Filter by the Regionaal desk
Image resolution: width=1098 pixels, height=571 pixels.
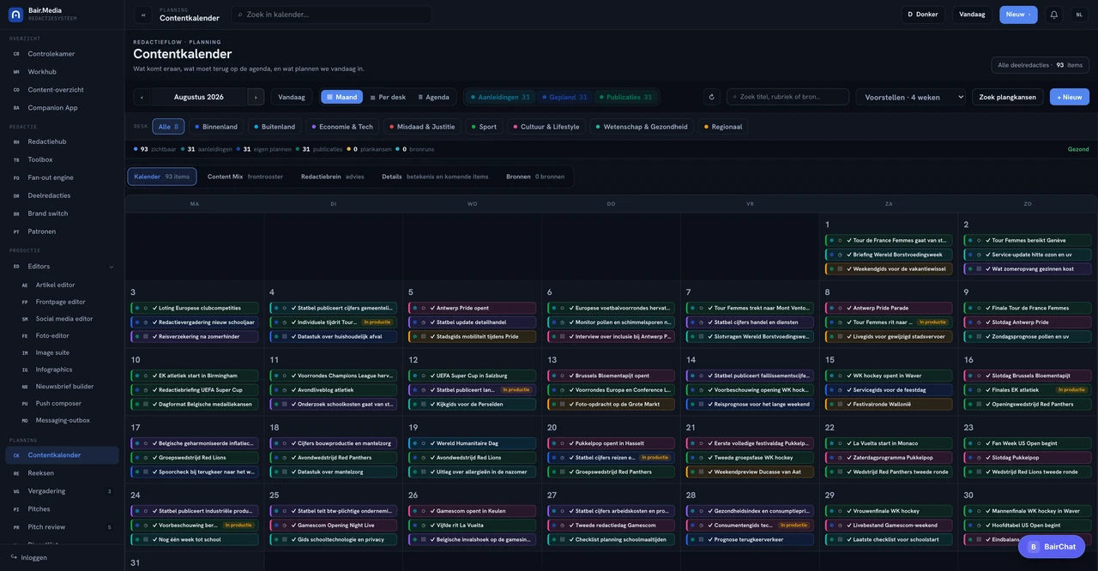click(x=723, y=127)
